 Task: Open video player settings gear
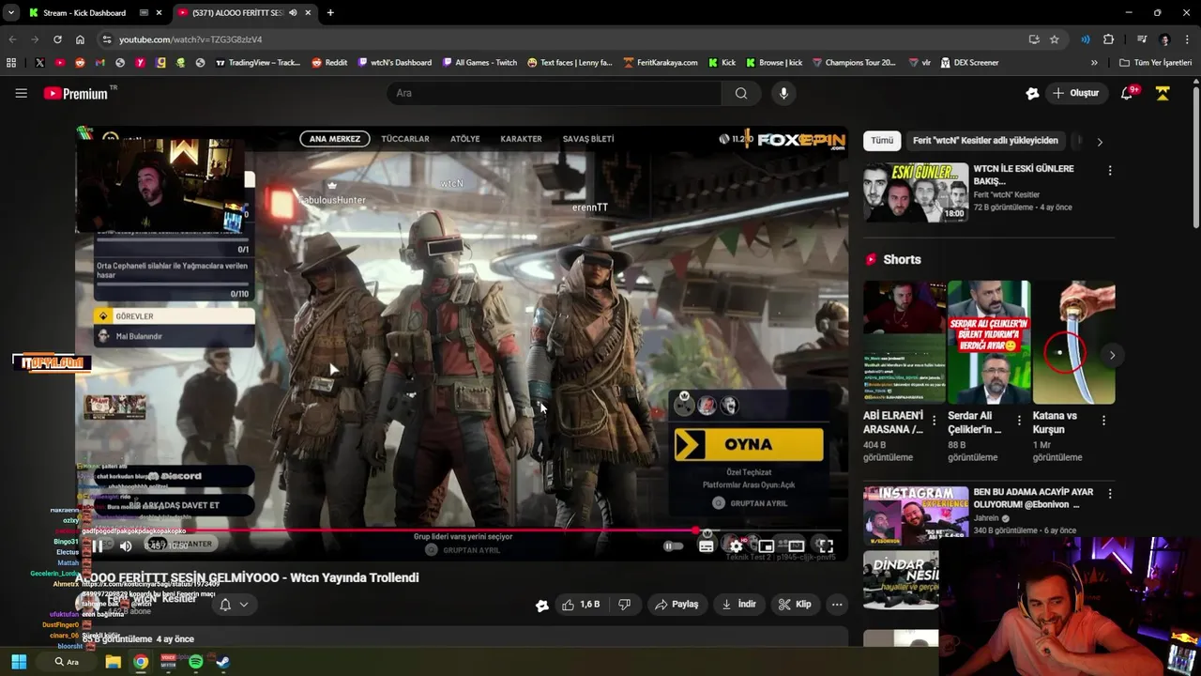coord(737,545)
